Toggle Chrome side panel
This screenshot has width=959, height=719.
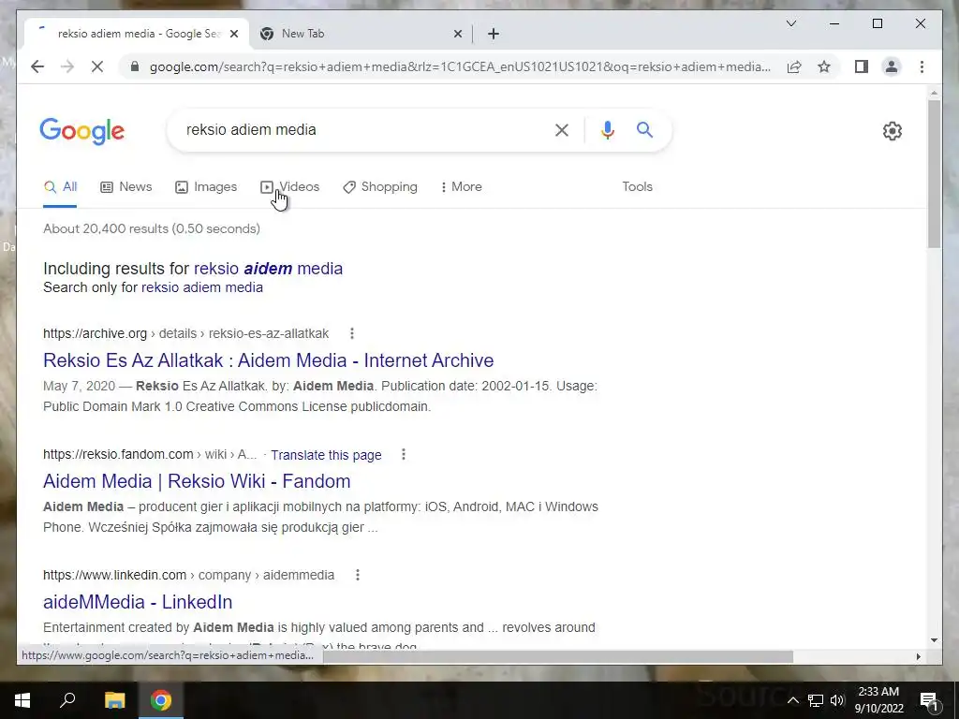[862, 66]
